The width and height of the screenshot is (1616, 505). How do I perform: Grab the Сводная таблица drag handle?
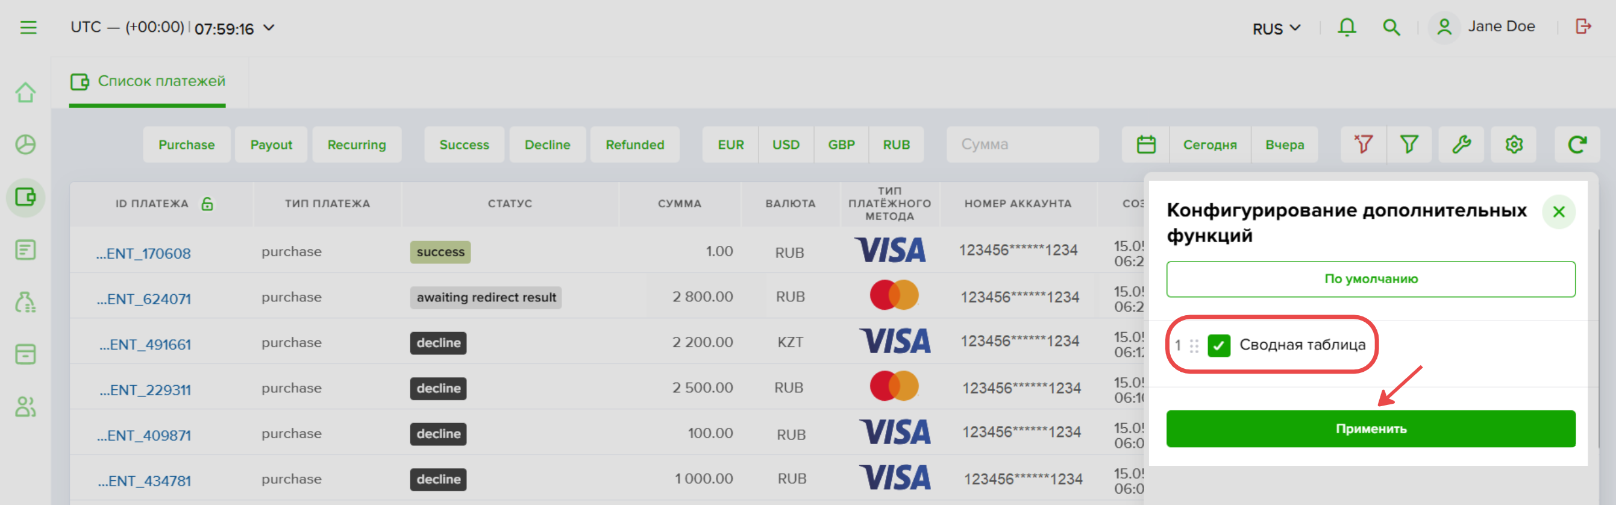point(1194,346)
